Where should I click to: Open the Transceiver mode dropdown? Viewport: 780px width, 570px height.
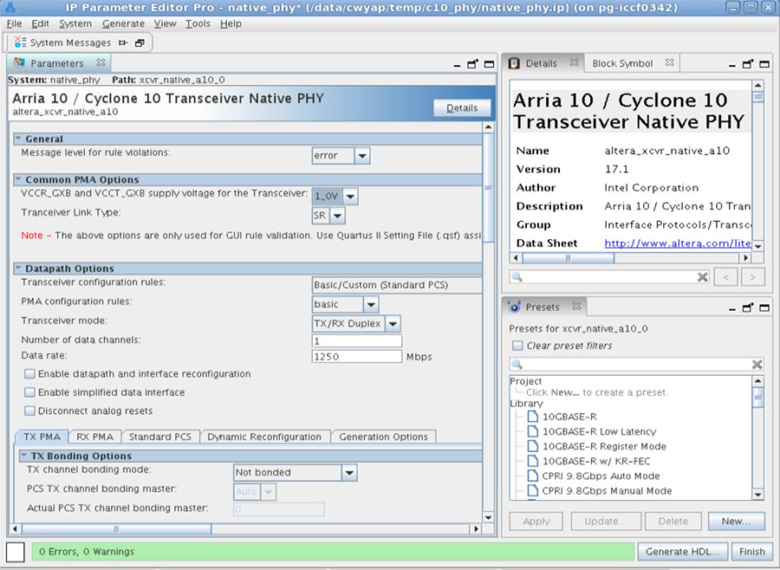click(x=393, y=323)
